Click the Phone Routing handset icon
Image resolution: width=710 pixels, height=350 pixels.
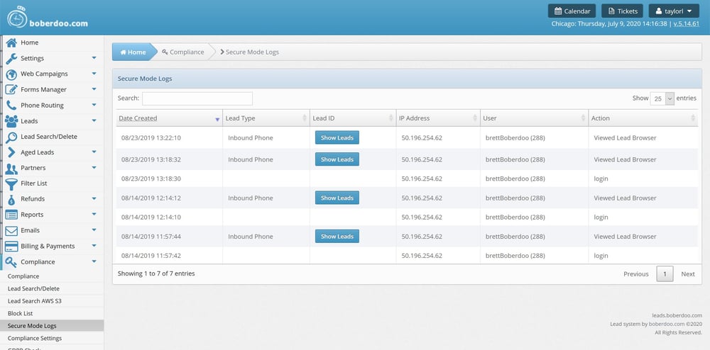11,105
